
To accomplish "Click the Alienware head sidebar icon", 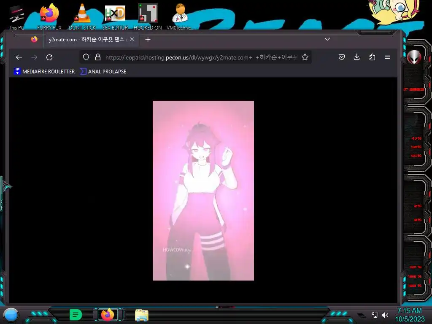I will (x=414, y=57).
